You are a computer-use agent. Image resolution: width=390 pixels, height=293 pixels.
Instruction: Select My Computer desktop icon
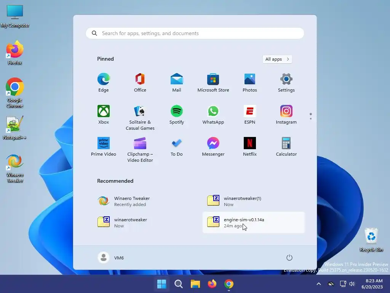point(15,16)
